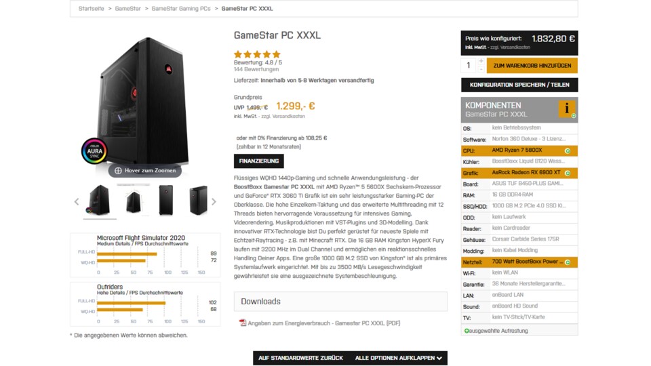Image resolution: width=651 pixels, height=366 pixels.
Task: Expand all options via Alle Optionen Aufklappen
Action: click(x=399, y=358)
